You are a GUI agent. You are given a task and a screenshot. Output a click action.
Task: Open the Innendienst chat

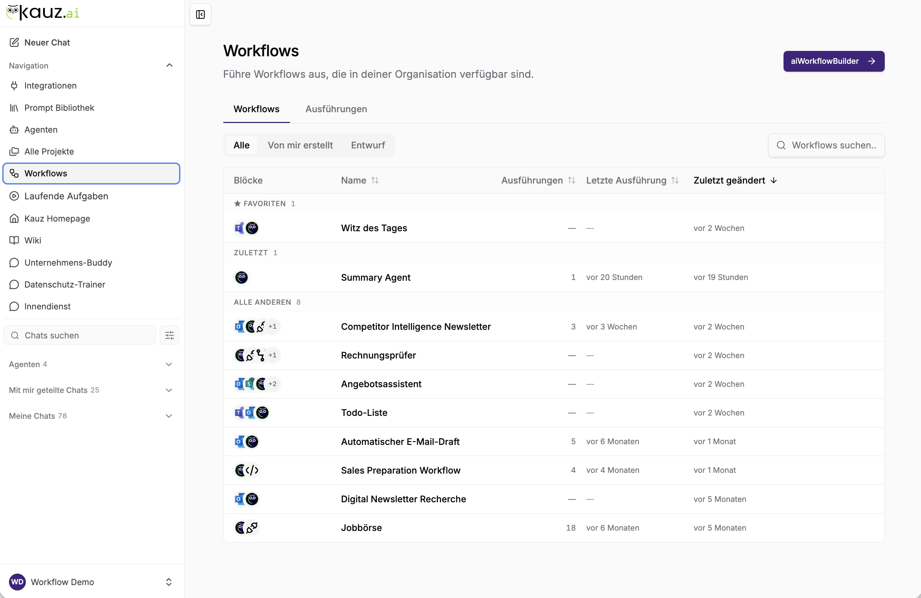pos(91,307)
